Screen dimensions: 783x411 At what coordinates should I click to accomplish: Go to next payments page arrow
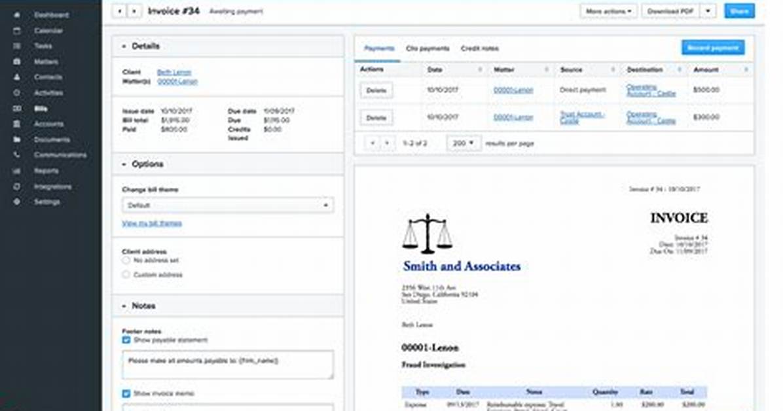pyautogui.click(x=387, y=143)
